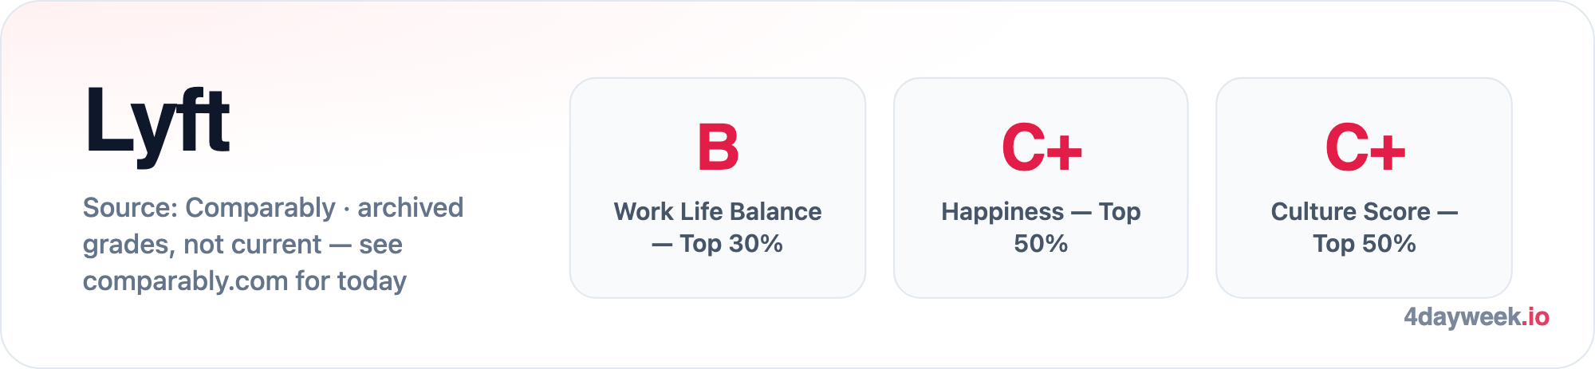Click the Culture Score C+ grade
1595x369 pixels.
(1365, 147)
